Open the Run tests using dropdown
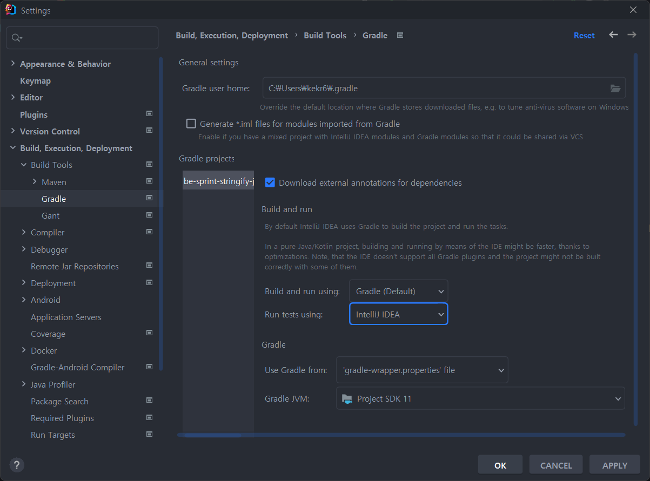650x481 pixels. pos(399,314)
